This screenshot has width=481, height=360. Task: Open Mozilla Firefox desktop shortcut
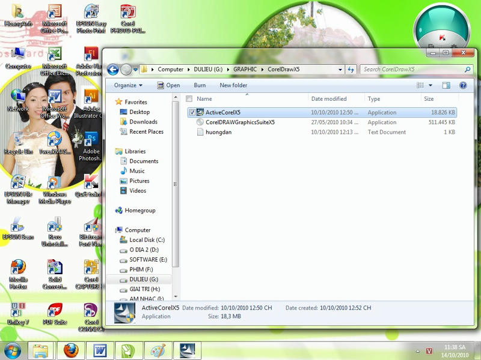coord(18,268)
